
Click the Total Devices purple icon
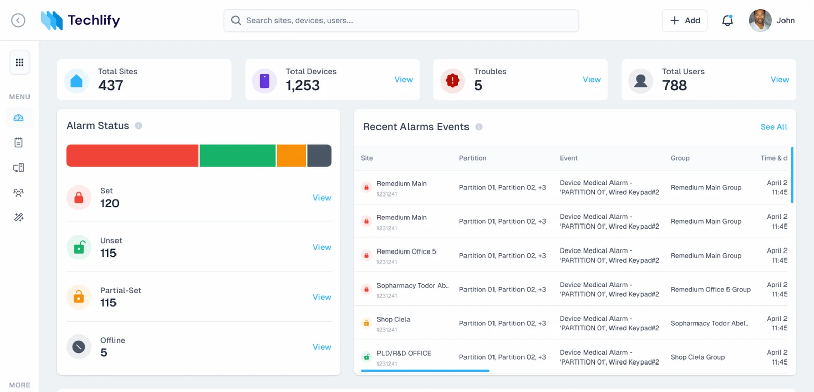(265, 80)
